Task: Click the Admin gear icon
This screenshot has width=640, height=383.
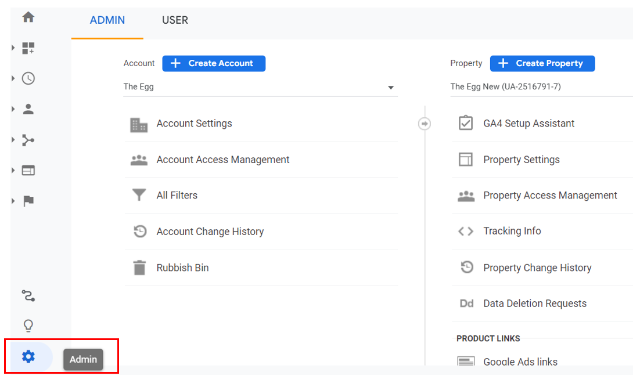Action: (28, 356)
